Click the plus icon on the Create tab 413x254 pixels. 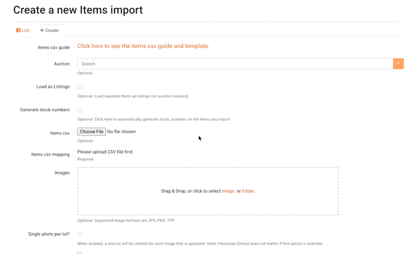tap(42, 31)
